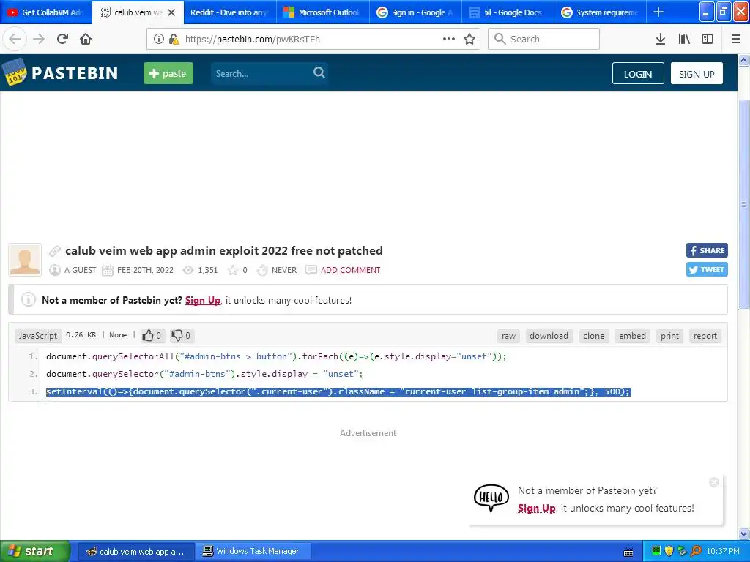View the raw paste
Screen dimensions: 750x562
pos(508,335)
